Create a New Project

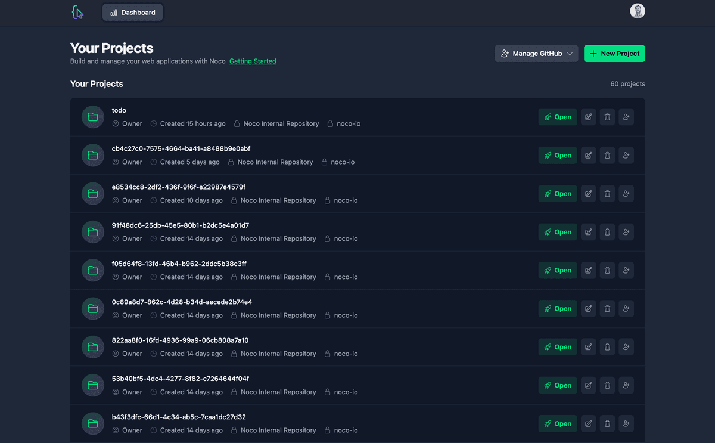[x=614, y=54]
